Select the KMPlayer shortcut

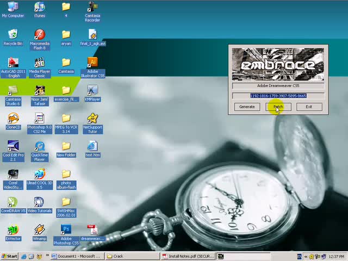tap(92, 93)
